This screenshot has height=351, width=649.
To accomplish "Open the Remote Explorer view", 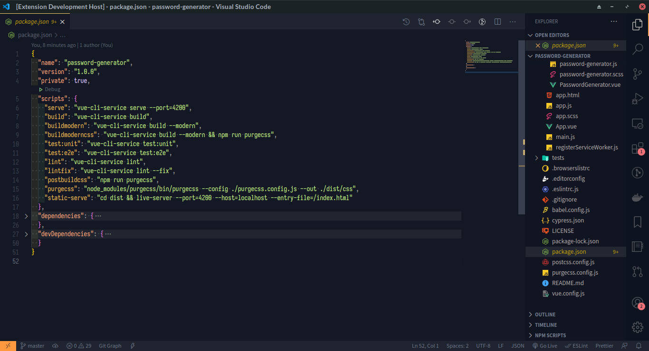I will [x=637, y=123].
